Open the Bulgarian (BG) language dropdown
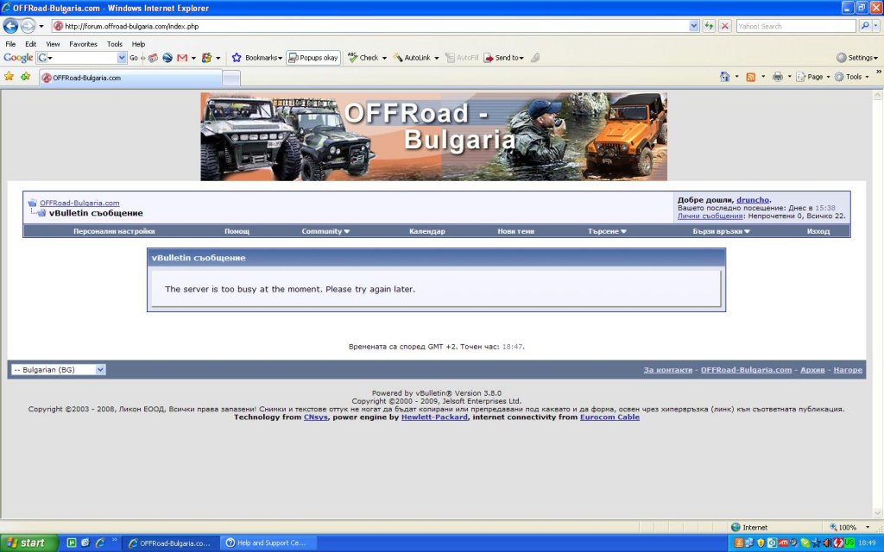This screenshot has height=552, width=884. [x=59, y=369]
